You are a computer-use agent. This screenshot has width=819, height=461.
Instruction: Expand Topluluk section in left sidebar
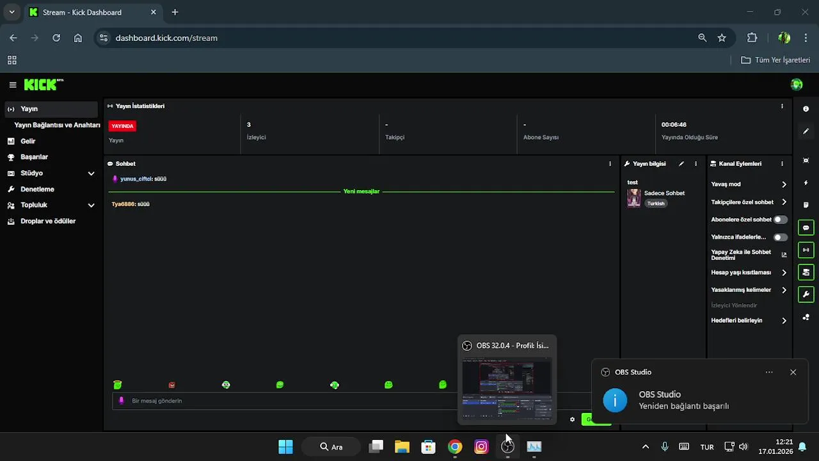91,205
